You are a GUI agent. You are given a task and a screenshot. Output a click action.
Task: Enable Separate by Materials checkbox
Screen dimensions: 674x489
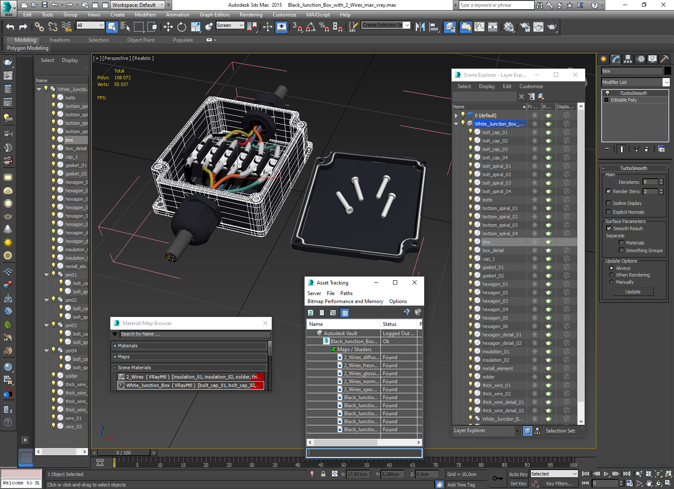[x=621, y=243]
